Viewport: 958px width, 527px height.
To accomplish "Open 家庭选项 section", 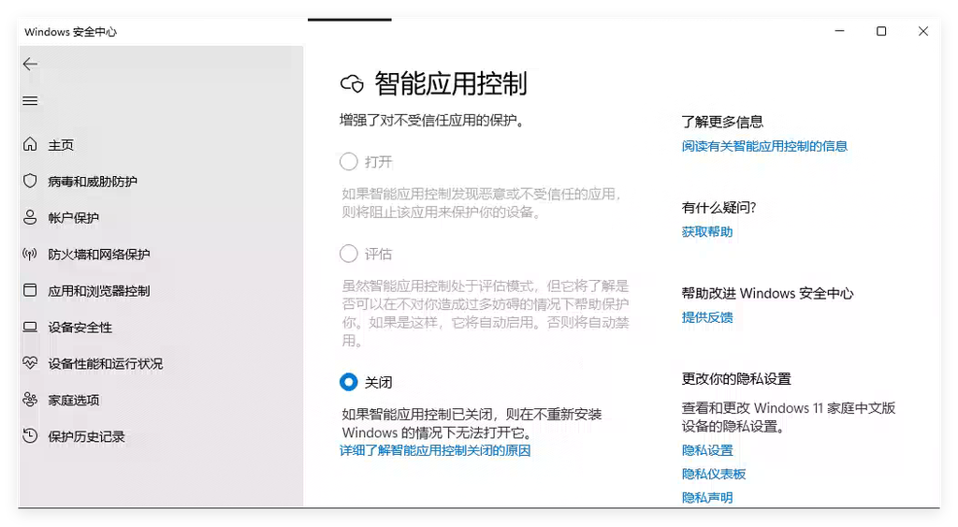I will click(x=73, y=400).
